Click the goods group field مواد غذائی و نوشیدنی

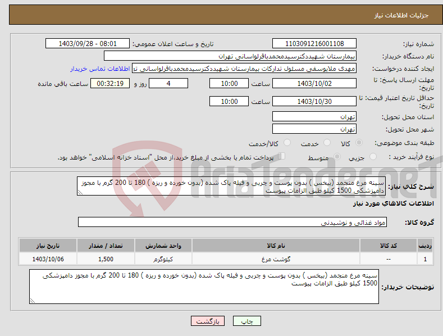click(232, 223)
